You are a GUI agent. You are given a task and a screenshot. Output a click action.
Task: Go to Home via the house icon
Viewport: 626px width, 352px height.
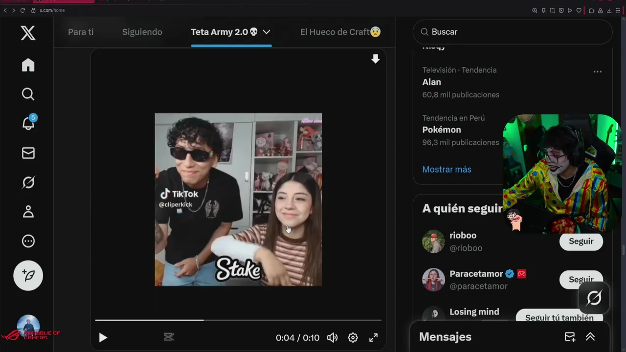click(28, 65)
